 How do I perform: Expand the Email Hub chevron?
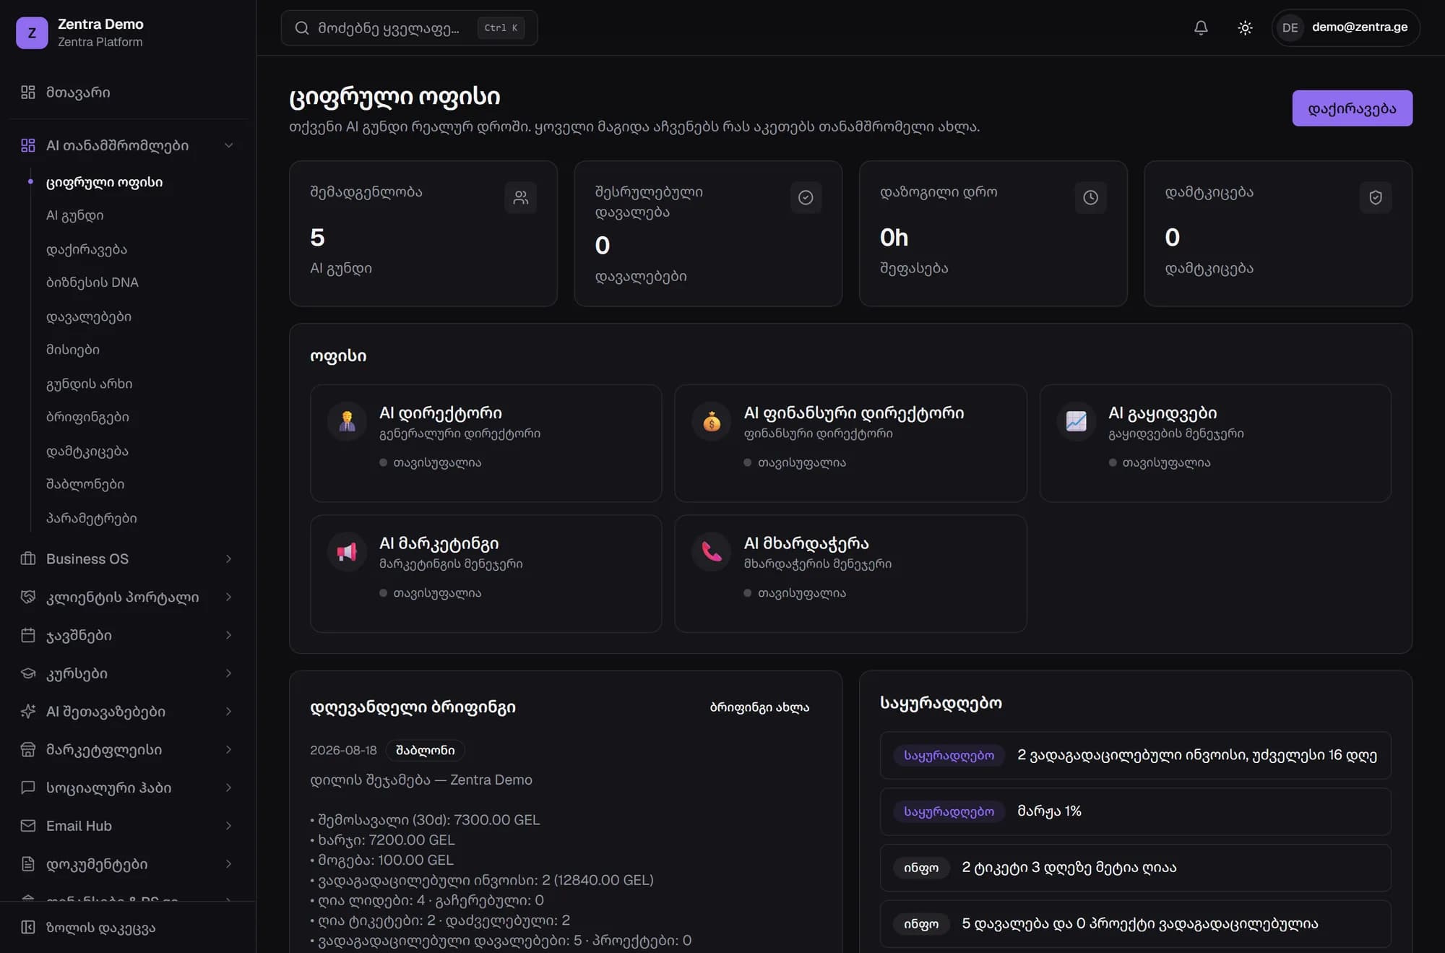229,826
